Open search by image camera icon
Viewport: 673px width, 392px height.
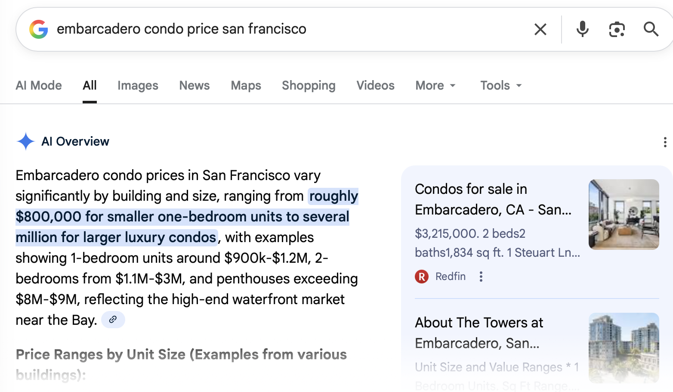pos(617,29)
